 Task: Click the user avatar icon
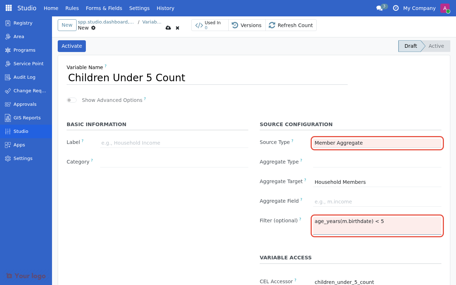coord(445,8)
